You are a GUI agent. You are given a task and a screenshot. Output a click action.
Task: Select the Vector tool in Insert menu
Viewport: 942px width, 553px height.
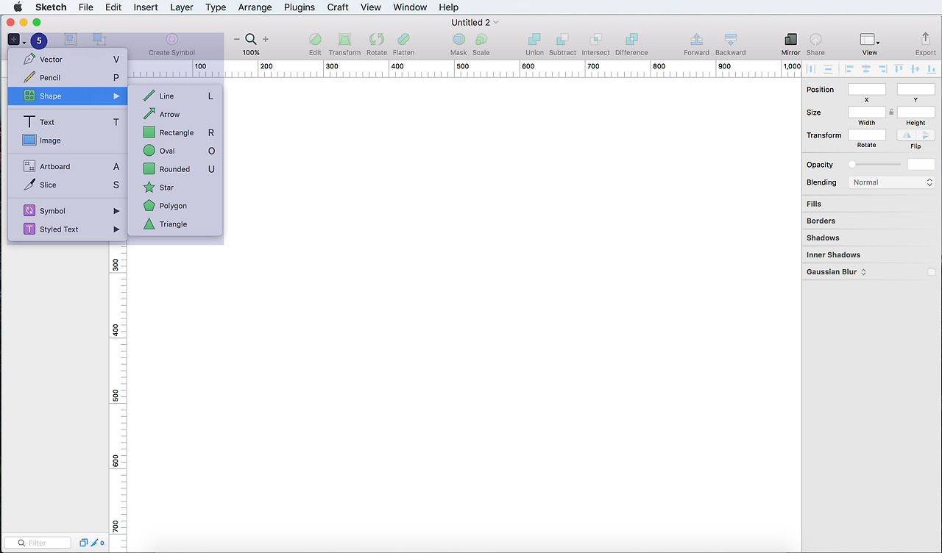point(68,60)
